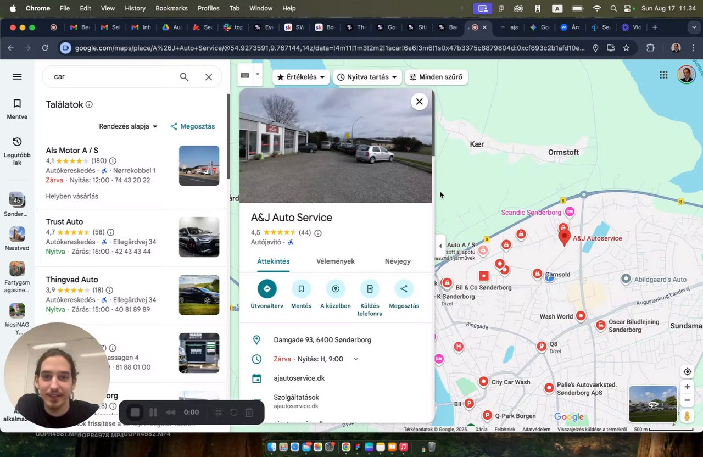Collapse the side panel with the arrow
The image size is (703, 457).
[x=440, y=246]
